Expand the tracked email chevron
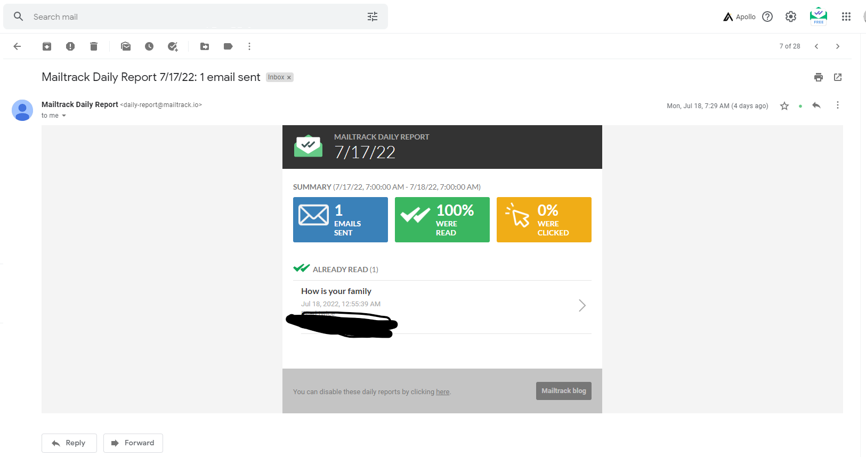The width and height of the screenshot is (866, 457). [x=582, y=305]
